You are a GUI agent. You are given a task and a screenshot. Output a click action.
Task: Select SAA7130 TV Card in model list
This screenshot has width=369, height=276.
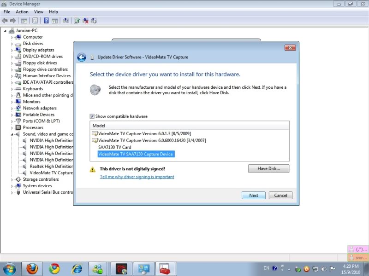pos(114,147)
